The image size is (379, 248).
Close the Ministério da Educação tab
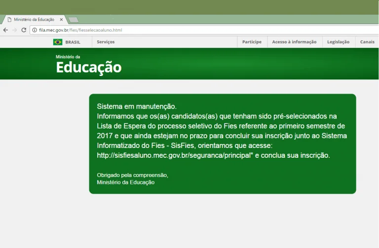(x=61, y=20)
